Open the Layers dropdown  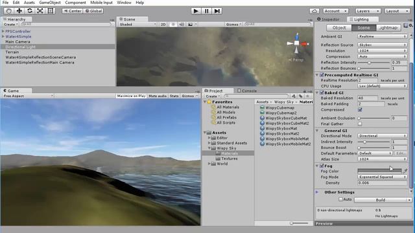368,11
